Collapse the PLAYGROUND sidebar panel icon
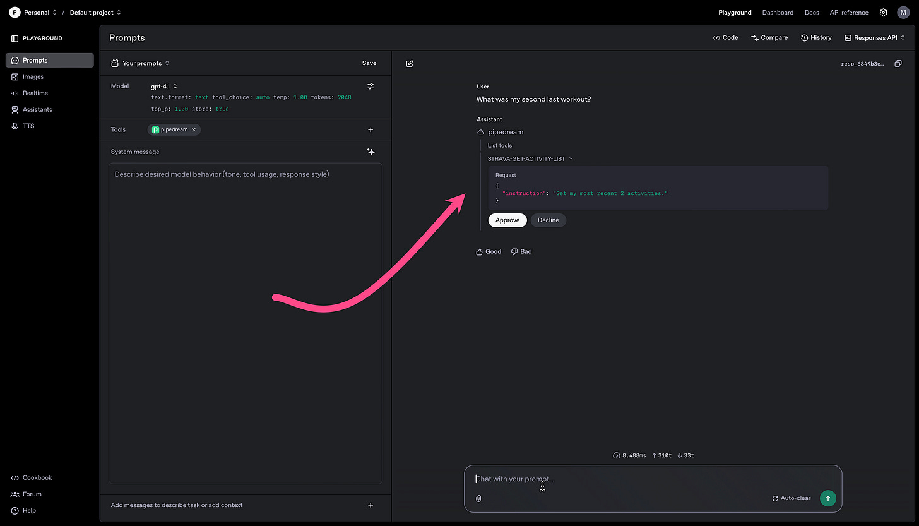The image size is (919, 526). [15, 39]
